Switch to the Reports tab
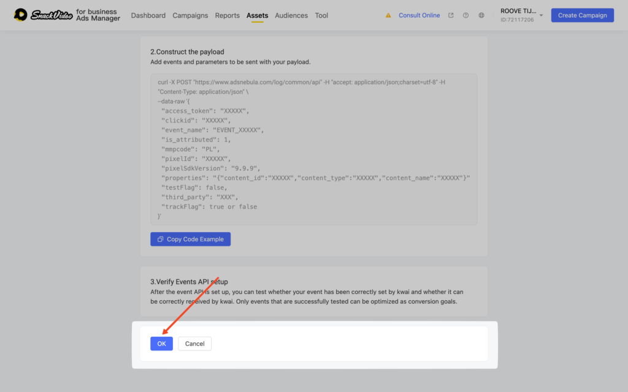 227,15
